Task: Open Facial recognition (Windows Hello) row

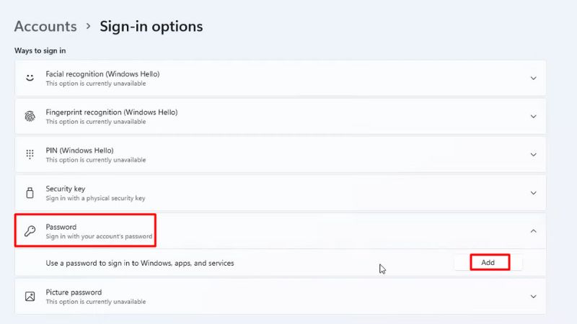Action: click(281, 78)
